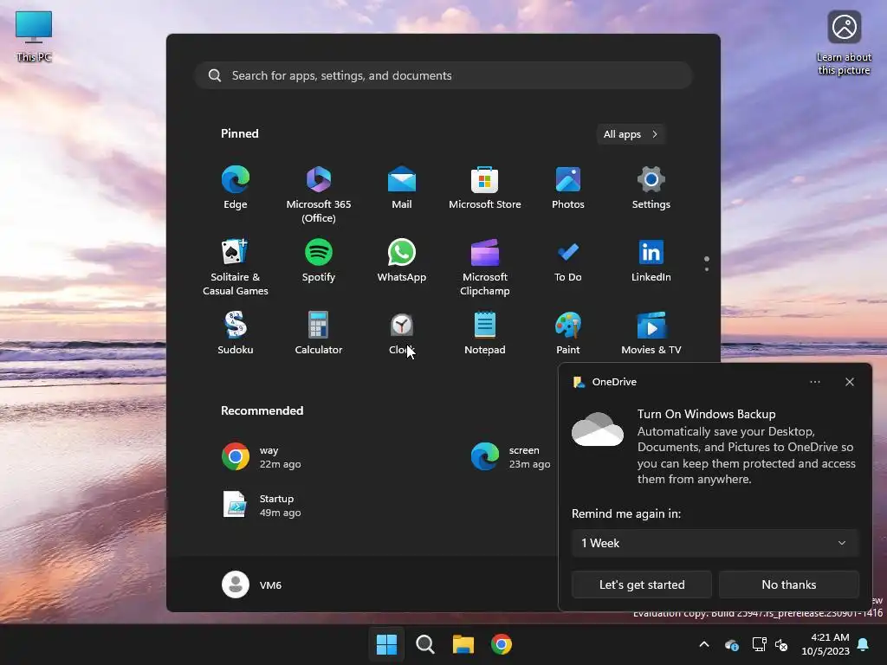Viewport: 887px width, 665px height.
Task: Click the muted volume tray icon
Action: (x=781, y=644)
